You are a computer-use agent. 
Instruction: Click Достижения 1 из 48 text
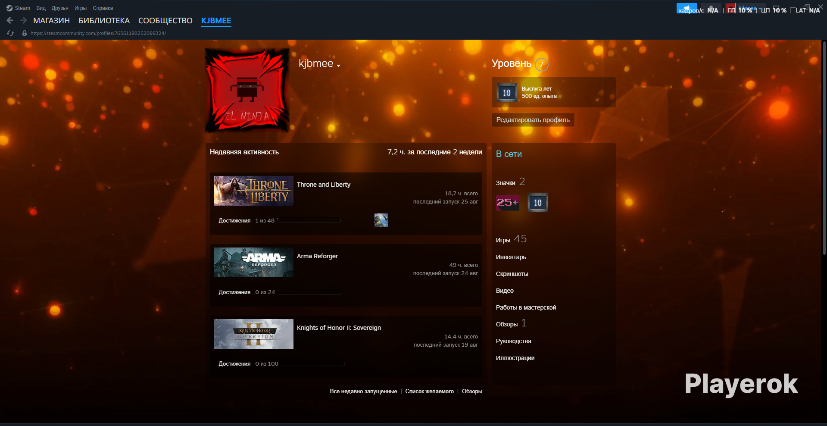pyautogui.click(x=247, y=221)
